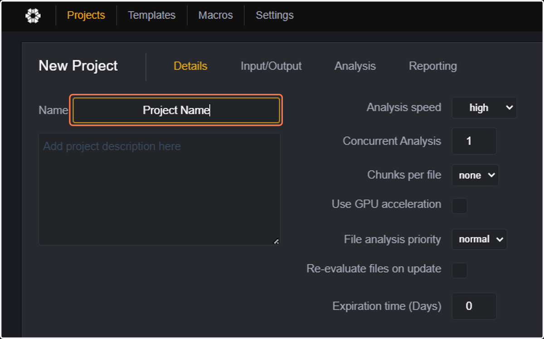Screen dimensions: 544x339
Task: Open the Projects menu
Action: [86, 15]
